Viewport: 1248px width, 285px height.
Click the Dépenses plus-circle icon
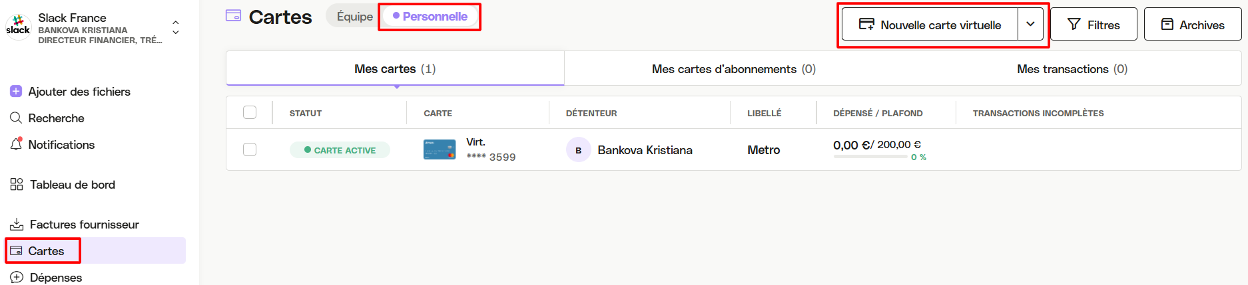coord(17,277)
